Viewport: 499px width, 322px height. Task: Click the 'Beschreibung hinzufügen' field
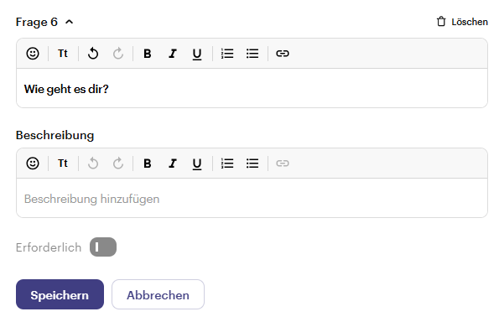pyautogui.click(x=252, y=198)
